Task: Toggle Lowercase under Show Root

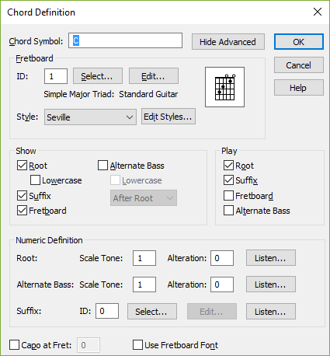Action: point(35,180)
